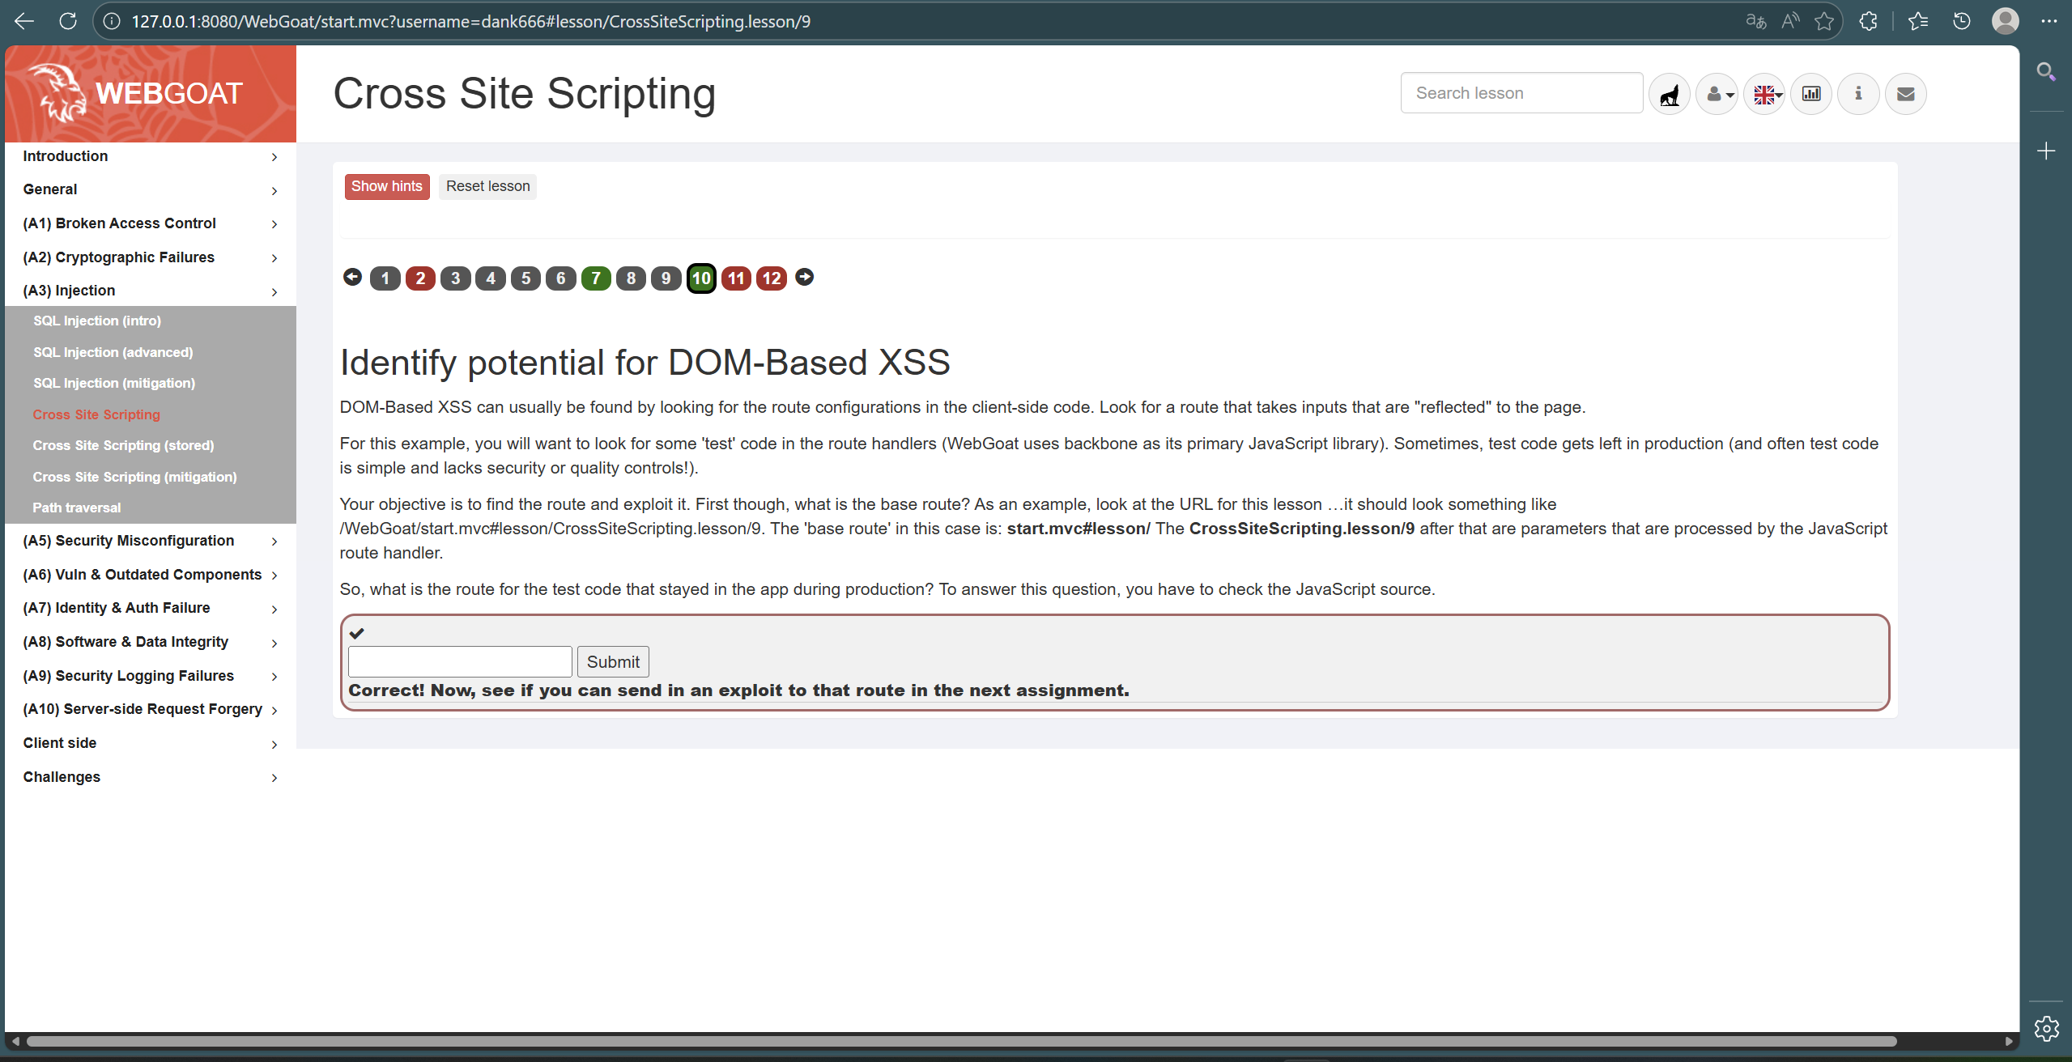Expand (A5) Security Misconfiguration category

150,541
